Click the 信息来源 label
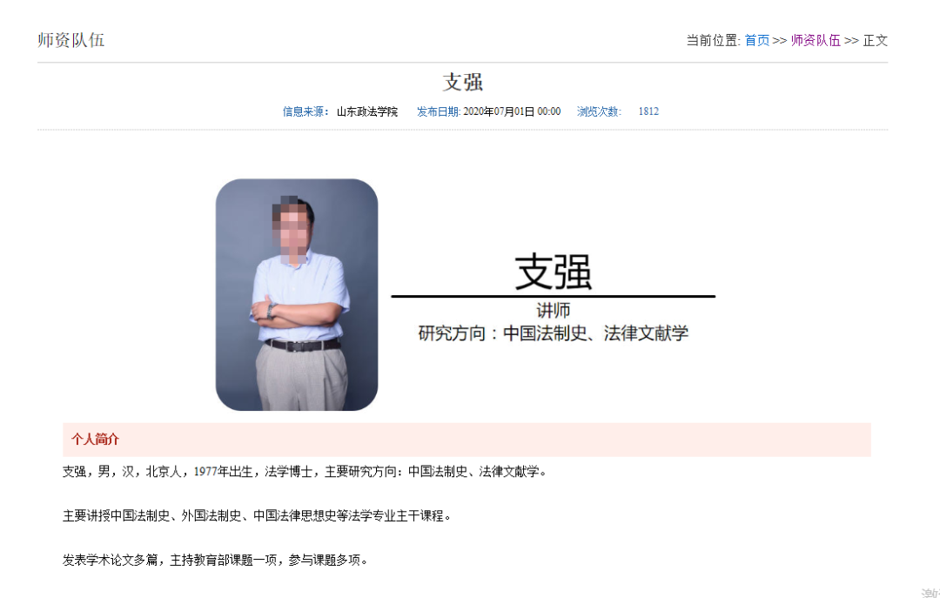This screenshot has height=598, width=940. (x=305, y=111)
